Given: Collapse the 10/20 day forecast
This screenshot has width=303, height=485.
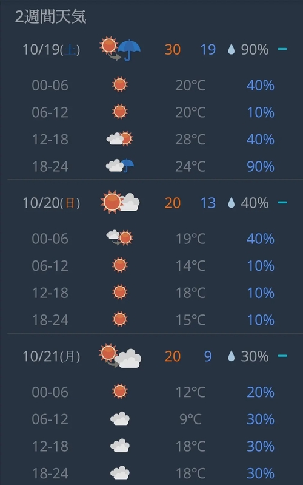Looking at the screenshot, I should point(282,202).
